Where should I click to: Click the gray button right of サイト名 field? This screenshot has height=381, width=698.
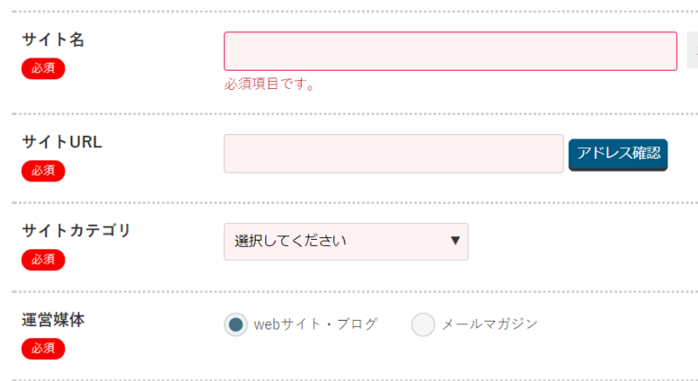692,51
